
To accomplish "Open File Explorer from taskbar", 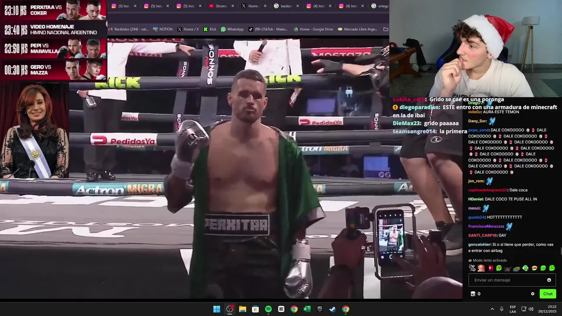I will 242,309.
